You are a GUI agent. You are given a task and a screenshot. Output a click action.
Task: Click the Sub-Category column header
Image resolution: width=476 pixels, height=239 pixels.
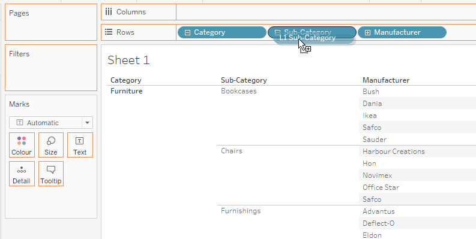click(x=244, y=80)
